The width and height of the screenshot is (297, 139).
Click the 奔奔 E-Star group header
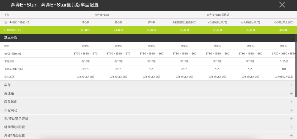pos(102,15)
